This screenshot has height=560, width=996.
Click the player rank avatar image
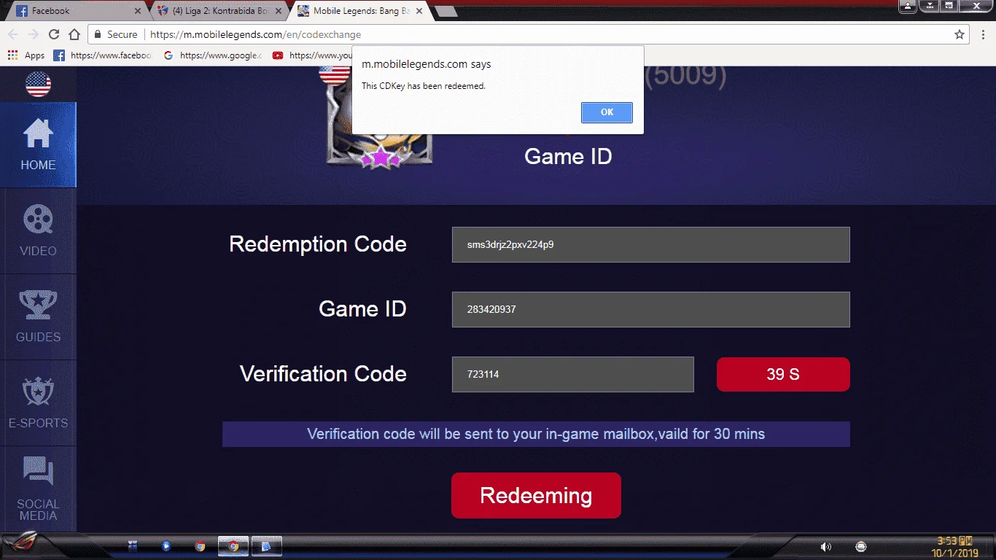(379, 117)
